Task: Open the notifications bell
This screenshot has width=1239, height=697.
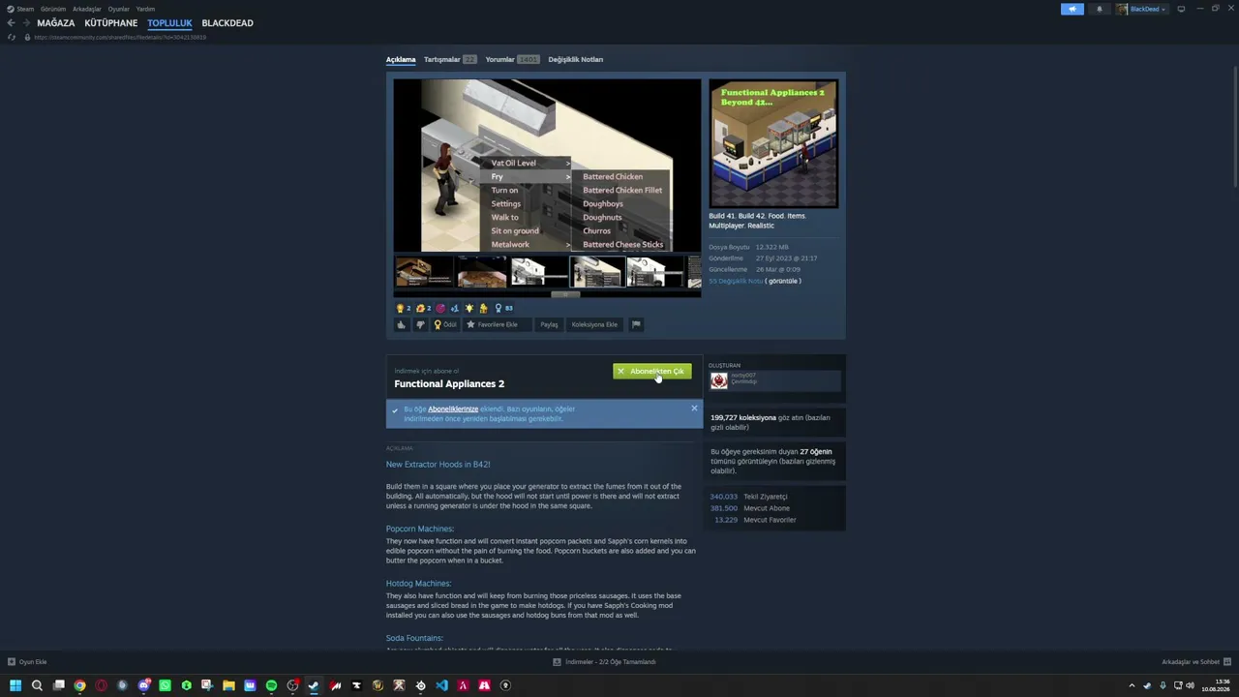Action: point(1099,9)
